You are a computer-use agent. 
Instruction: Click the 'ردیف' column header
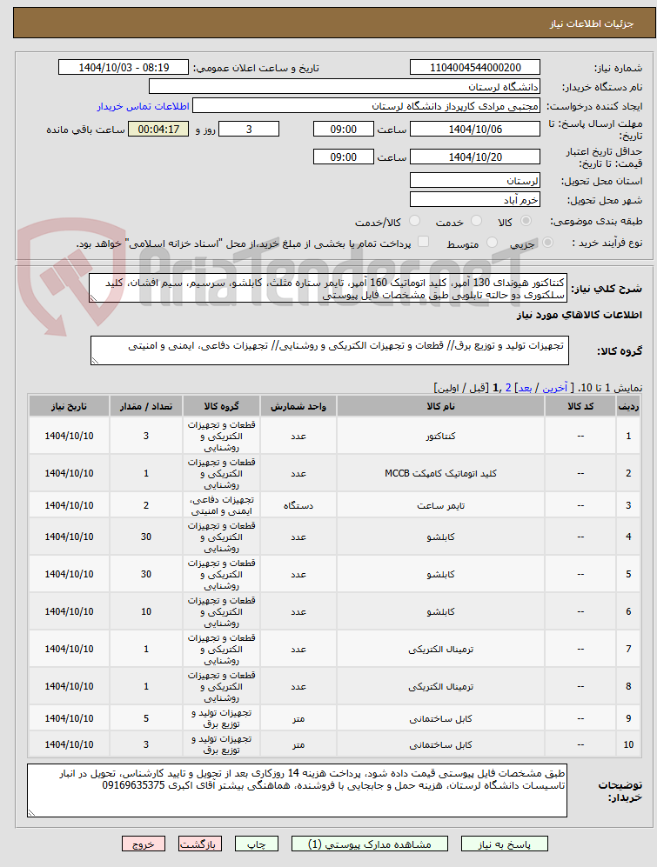pos(628,406)
